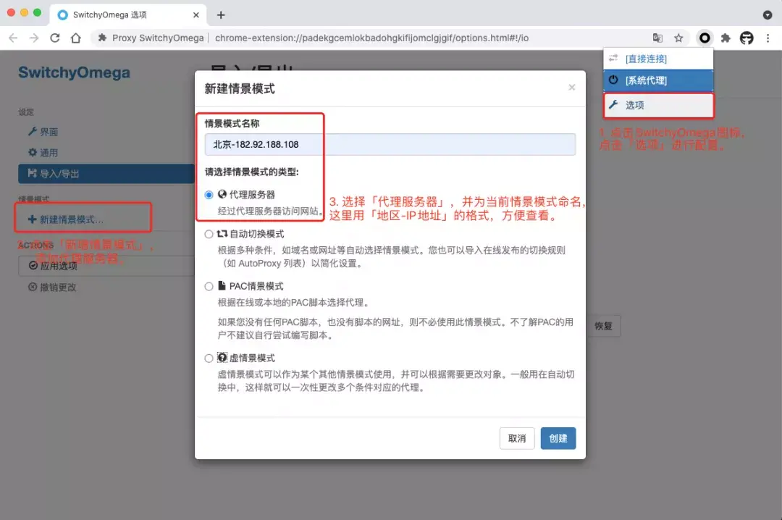The height and width of the screenshot is (520, 782).
Task: Choose [系统代理] in the popup menu
Action: tap(658, 80)
